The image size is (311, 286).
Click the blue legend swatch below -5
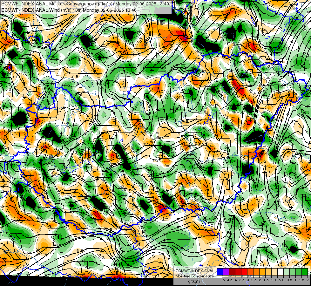click(x=220, y=272)
